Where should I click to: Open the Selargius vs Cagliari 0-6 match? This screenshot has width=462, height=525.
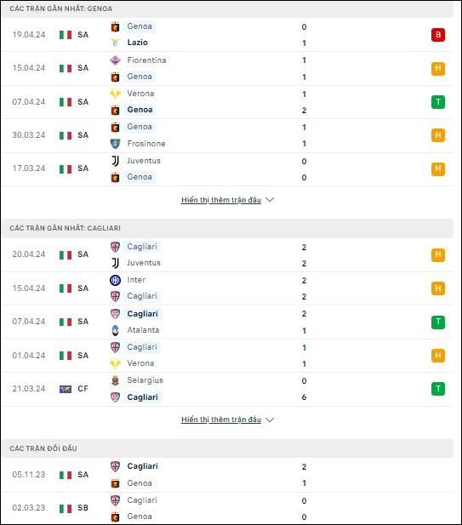point(227,389)
